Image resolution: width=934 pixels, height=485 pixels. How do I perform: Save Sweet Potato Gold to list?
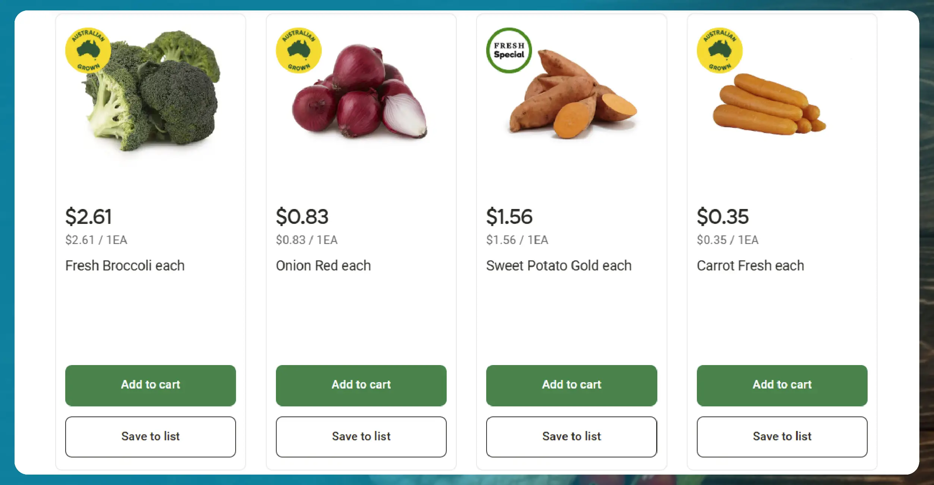pos(571,437)
